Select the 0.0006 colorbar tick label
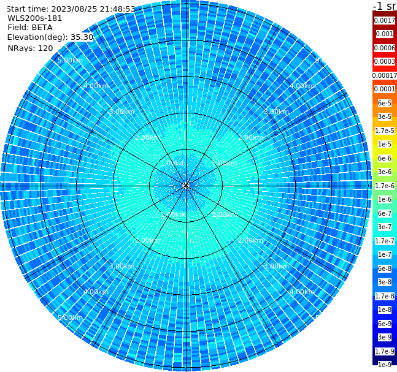 (385, 48)
